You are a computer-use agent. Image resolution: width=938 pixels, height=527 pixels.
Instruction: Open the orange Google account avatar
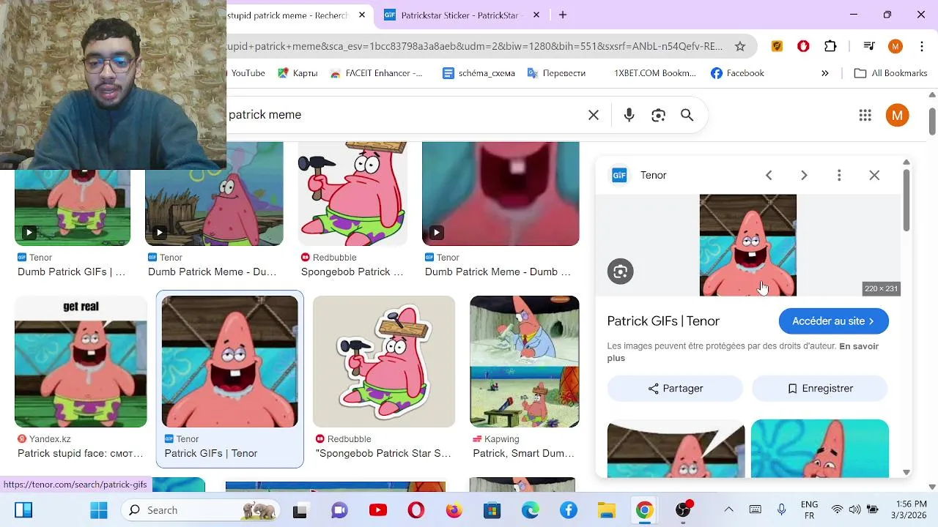(x=897, y=115)
